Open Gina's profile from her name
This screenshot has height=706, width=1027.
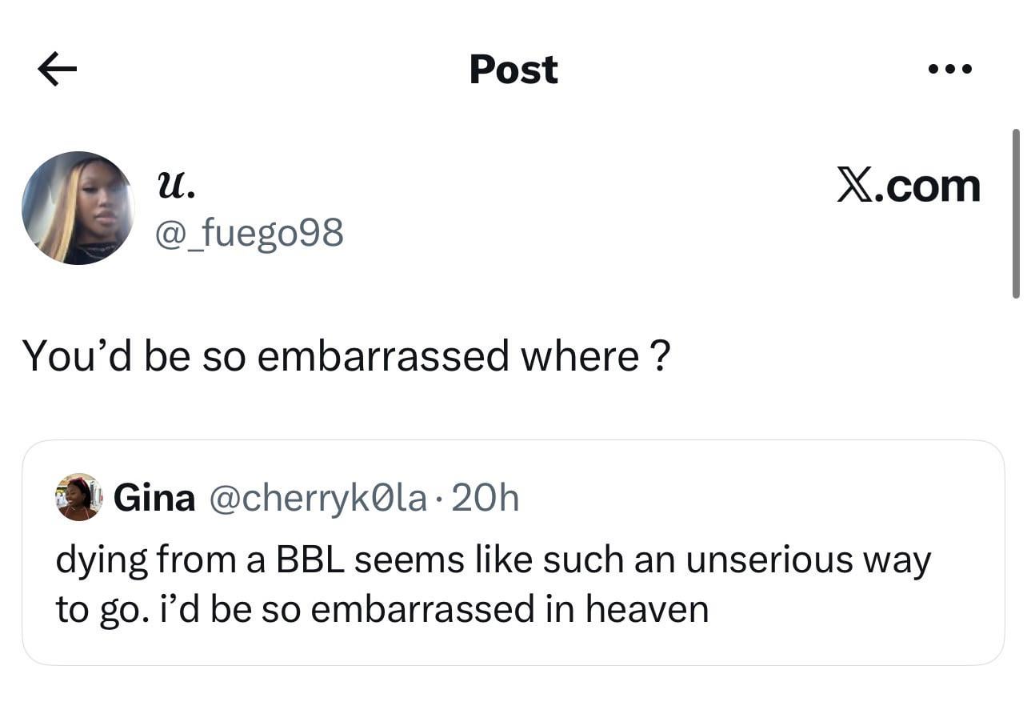coord(154,499)
